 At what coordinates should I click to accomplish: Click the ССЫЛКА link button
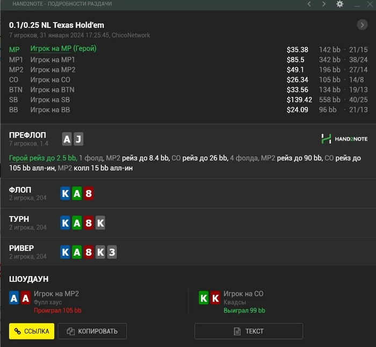point(32,331)
